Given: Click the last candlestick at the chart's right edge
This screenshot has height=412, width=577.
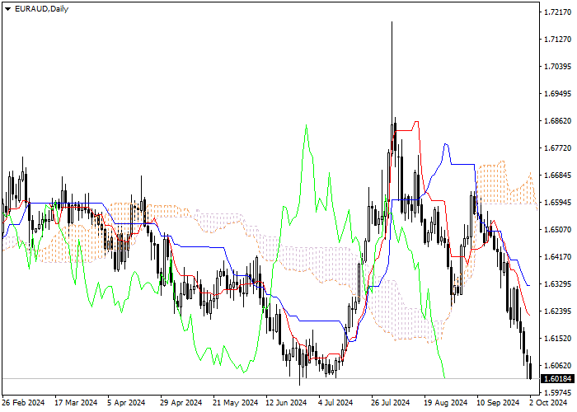Looking at the screenshot, I should (530, 368).
